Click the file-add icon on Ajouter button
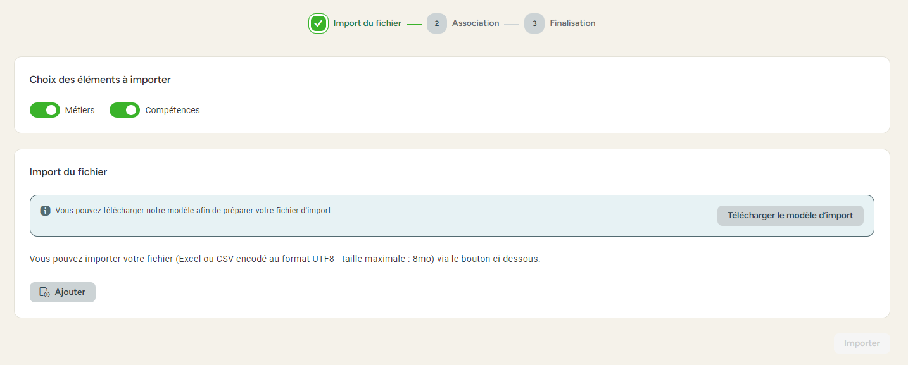Viewport: 908px width, 365px height. [x=44, y=292]
